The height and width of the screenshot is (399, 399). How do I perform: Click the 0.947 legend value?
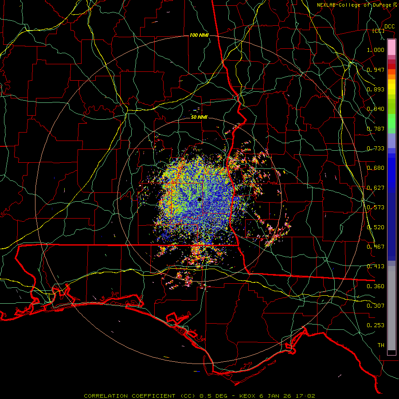(376, 70)
